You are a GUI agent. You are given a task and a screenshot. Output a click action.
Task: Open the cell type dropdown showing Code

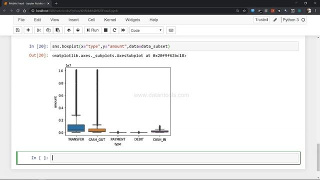point(146,30)
